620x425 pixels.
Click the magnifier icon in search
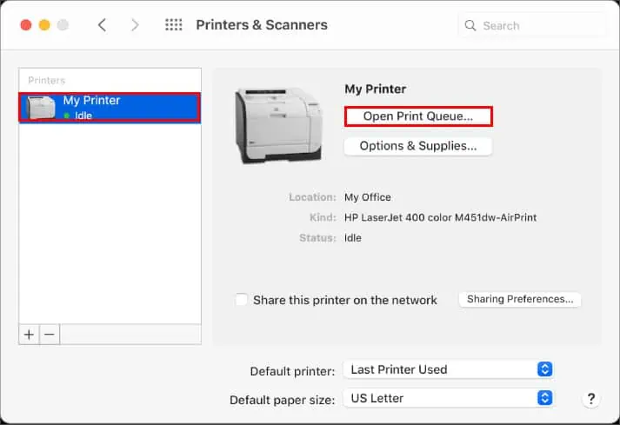click(471, 26)
